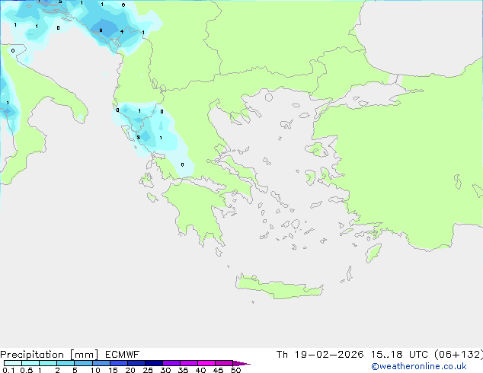Click the "15..18 UTC" time range text

pyautogui.click(x=399, y=355)
